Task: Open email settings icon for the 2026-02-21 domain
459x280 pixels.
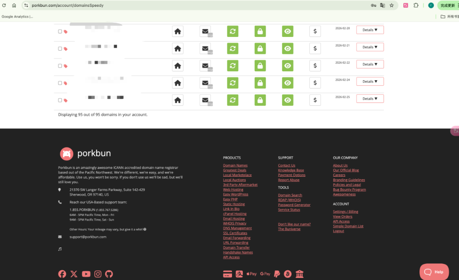Action: [x=205, y=48]
